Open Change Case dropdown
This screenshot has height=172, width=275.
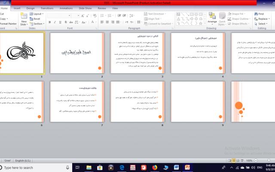click(x=84, y=22)
